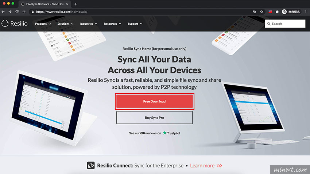Click the Taiwan flag extension icon
Screen dimensions: 310x174
270,12
